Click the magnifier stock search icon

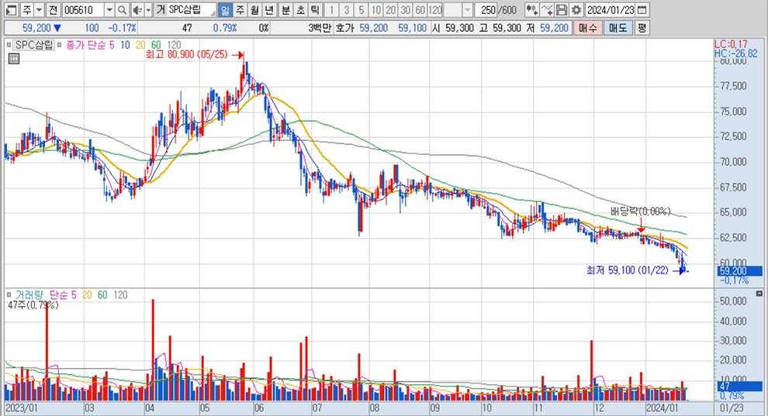(x=123, y=10)
